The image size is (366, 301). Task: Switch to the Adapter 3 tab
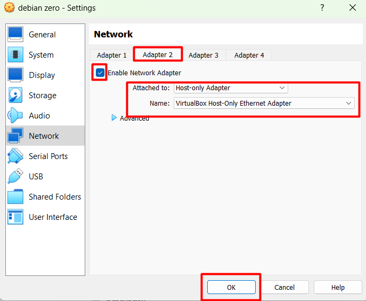(204, 55)
